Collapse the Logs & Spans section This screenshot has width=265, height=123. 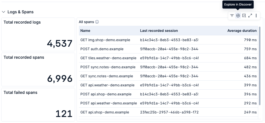[4, 12]
